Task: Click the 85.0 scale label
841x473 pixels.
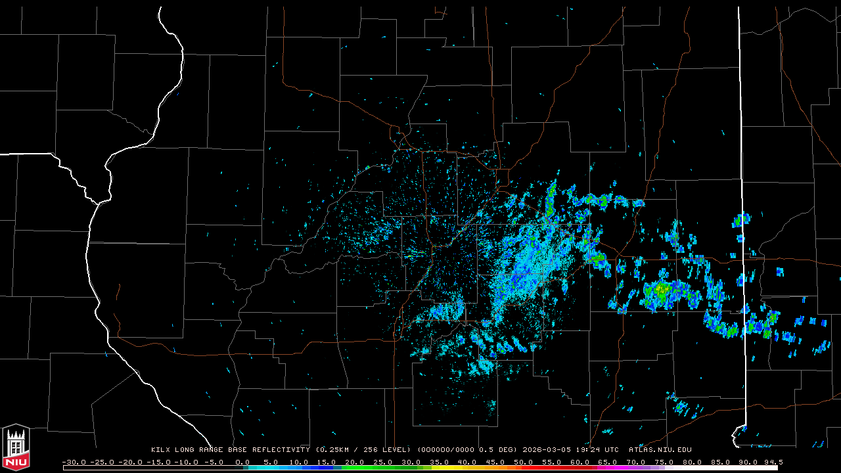Action: (x=722, y=462)
